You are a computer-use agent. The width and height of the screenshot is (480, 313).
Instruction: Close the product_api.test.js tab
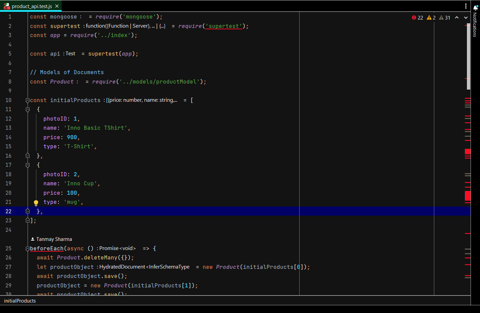click(x=57, y=6)
